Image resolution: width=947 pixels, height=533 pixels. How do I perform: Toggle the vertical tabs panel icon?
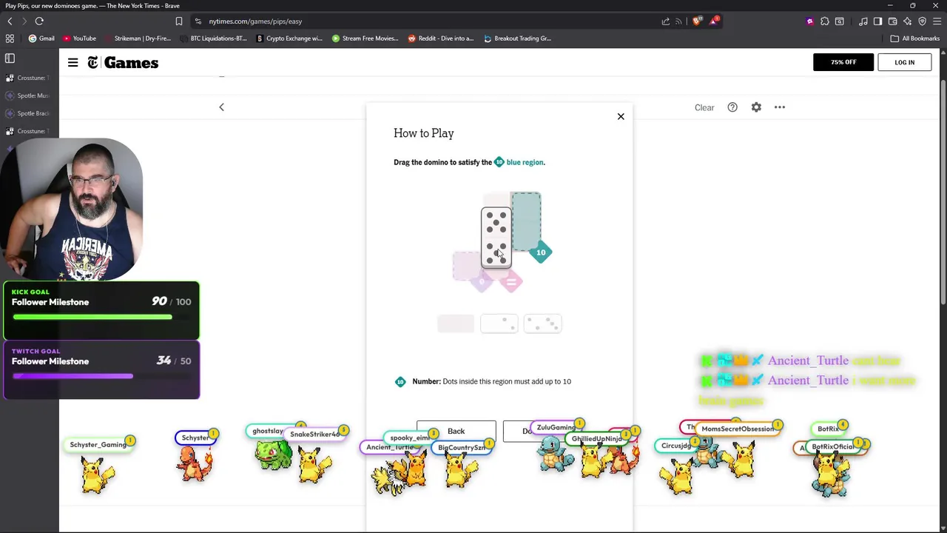[10, 58]
